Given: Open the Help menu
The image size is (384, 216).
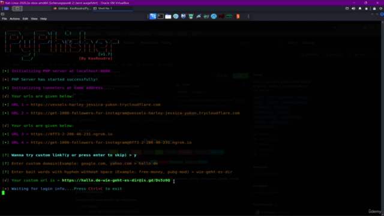Looking at the screenshot, I should pos(43,19).
